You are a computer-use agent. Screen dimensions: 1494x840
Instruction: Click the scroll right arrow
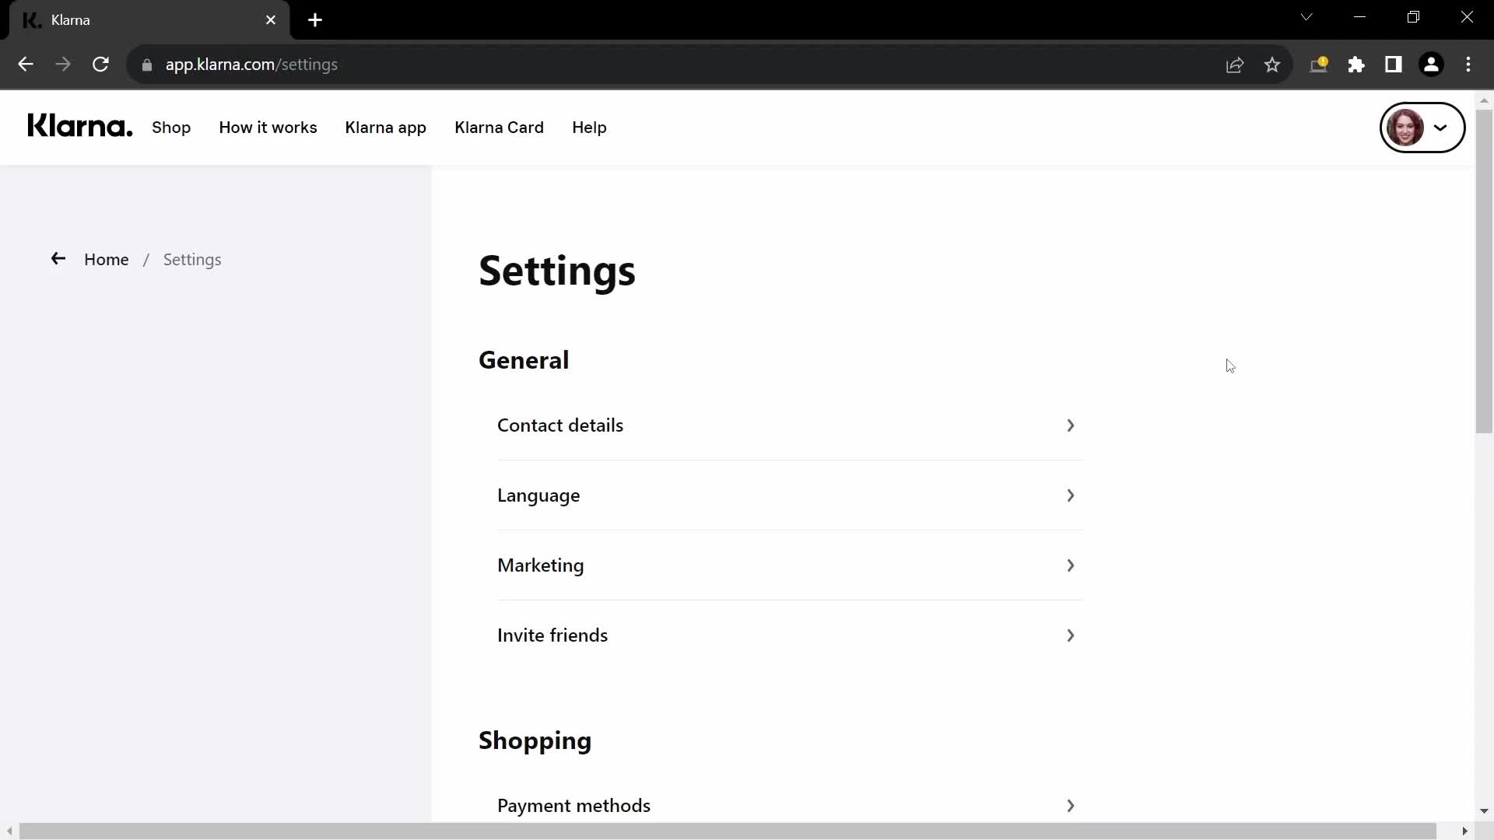tap(1465, 831)
